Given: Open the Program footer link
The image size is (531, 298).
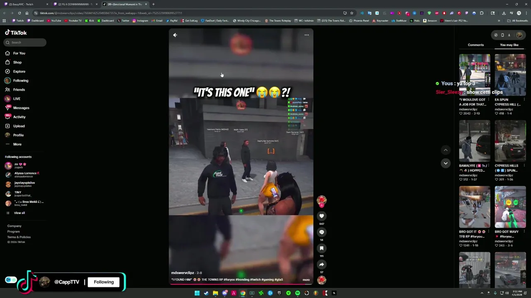Looking at the screenshot, I should [13, 232].
